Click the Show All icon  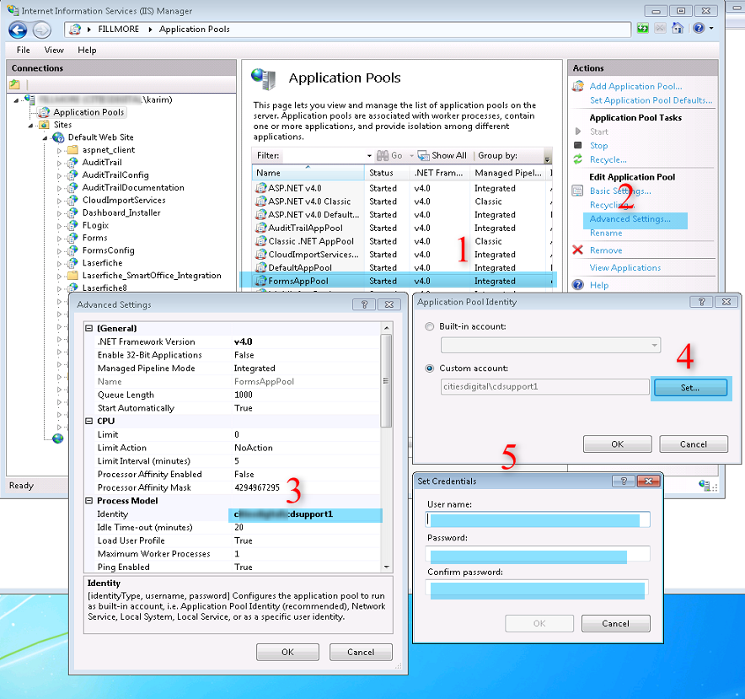tap(423, 155)
